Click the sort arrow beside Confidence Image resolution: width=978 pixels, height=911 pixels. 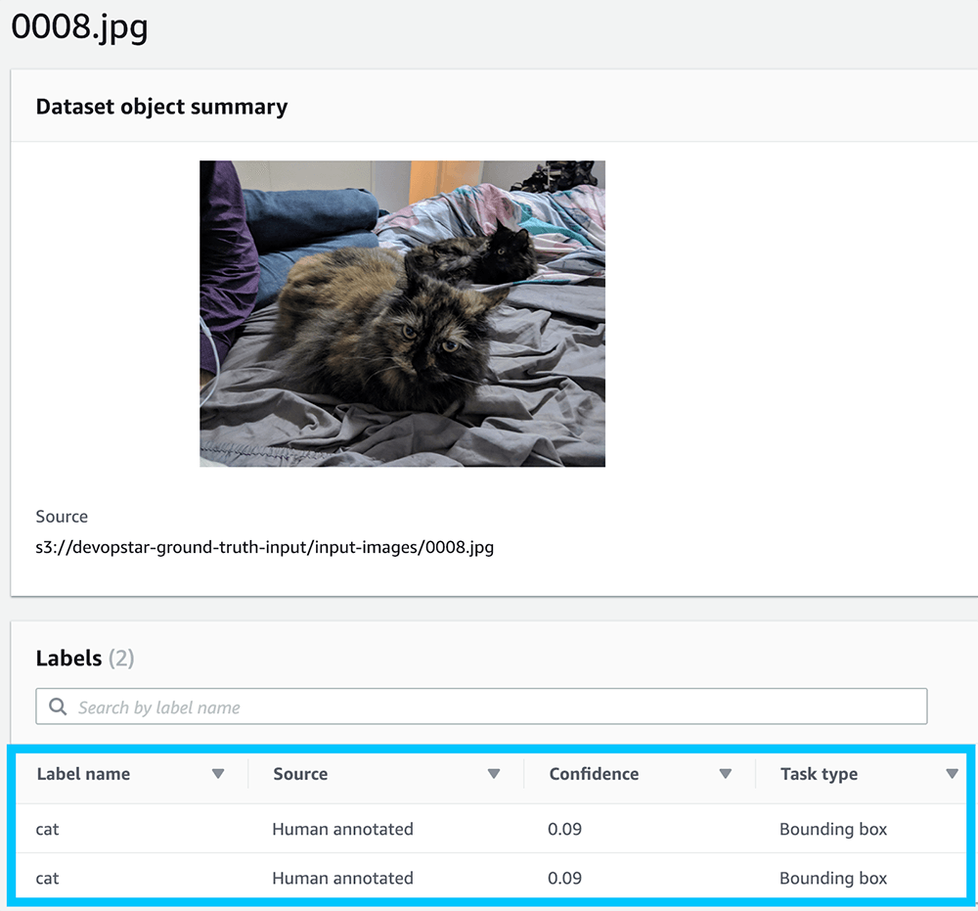coord(725,774)
